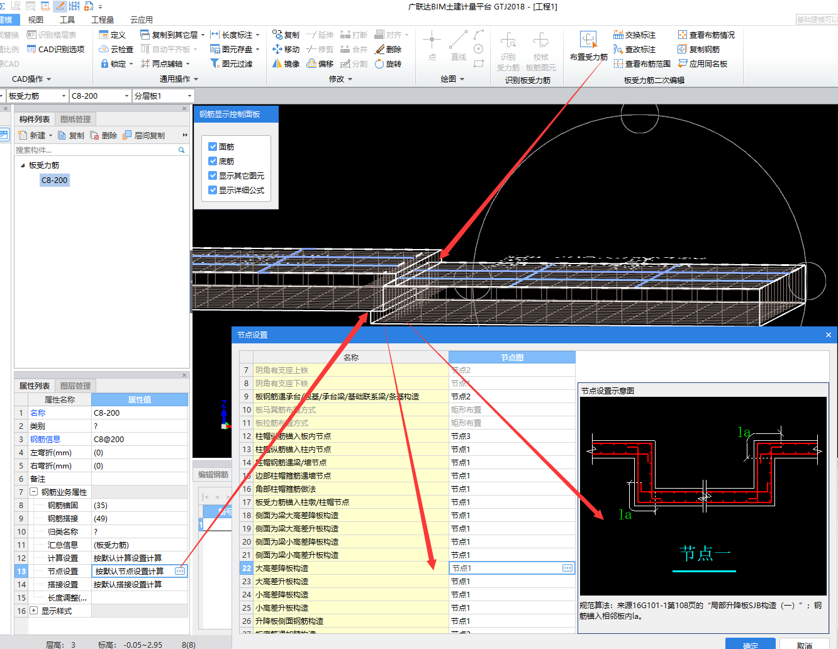Open the 云应用 ribbon tab
The width and height of the screenshot is (838, 649).
pyautogui.click(x=142, y=20)
